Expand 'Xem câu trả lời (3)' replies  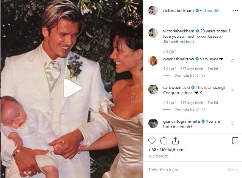(x=190, y=75)
